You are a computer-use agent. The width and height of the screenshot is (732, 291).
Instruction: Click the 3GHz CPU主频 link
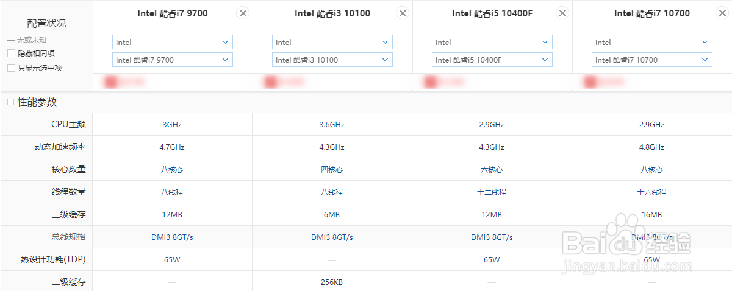coord(172,125)
